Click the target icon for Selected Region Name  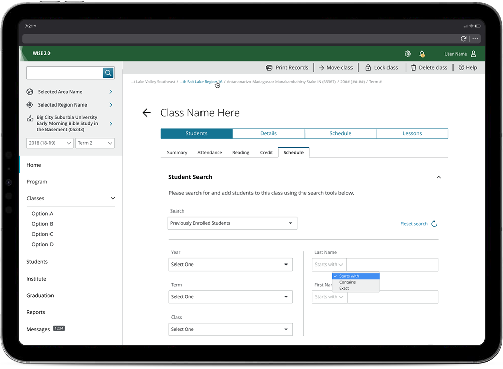[x=30, y=105]
